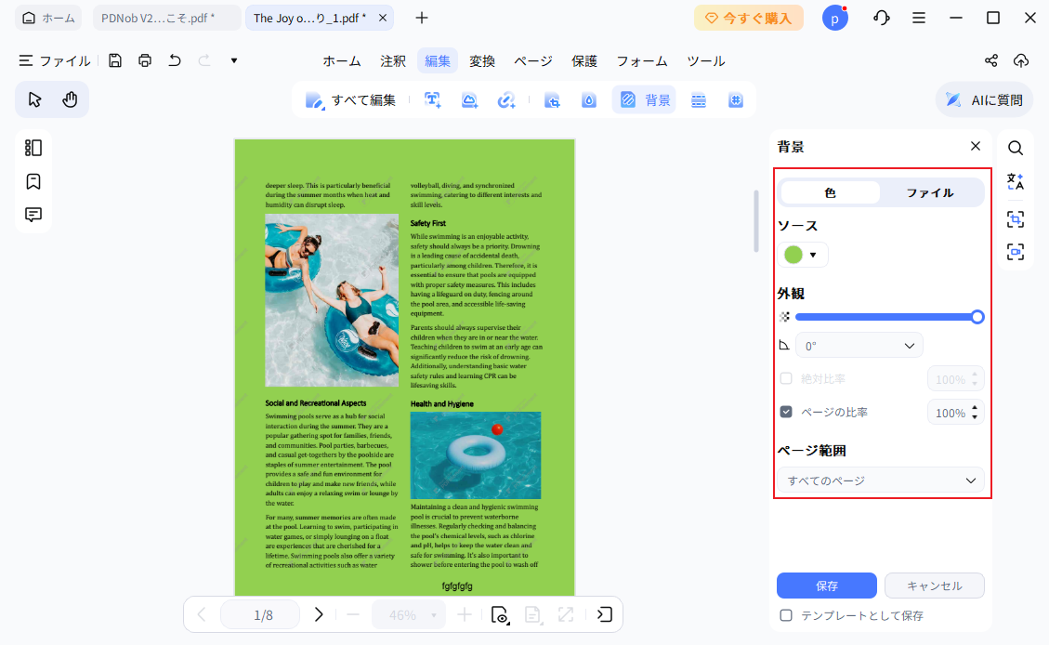Uncheck the ページの比率 checkbox
The image size is (1049, 645).
[x=786, y=412]
